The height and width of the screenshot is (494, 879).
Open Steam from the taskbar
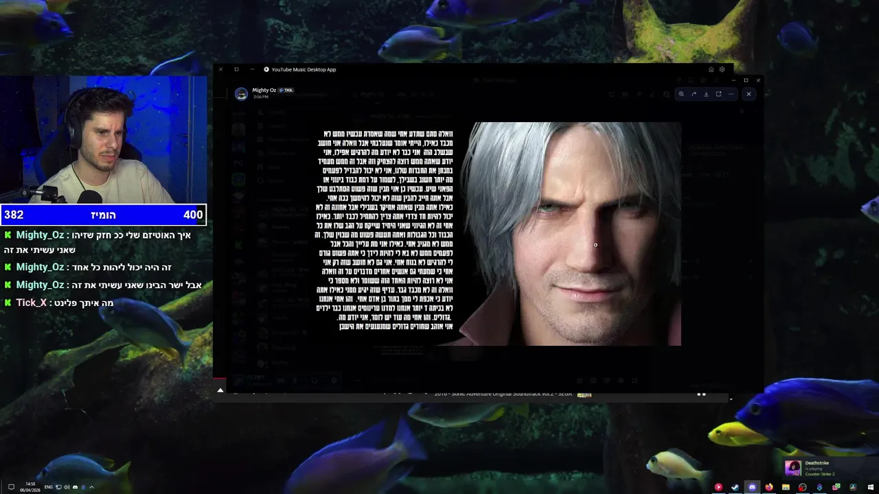coord(735,487)
